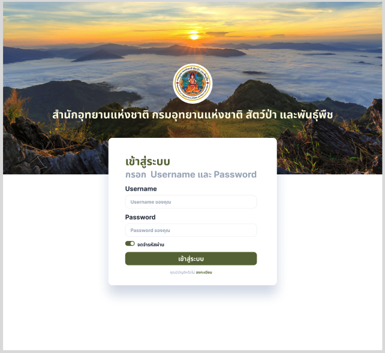Image resolution: width=385 pixels, height=353 pixels.
Task: Click the คุณมีบัญชีหรือไม่ prompt text
Action: pos(182,272)
